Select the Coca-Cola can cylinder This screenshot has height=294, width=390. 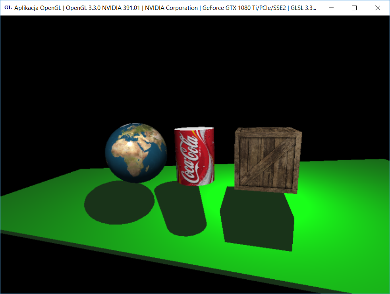tap(195, 157)
